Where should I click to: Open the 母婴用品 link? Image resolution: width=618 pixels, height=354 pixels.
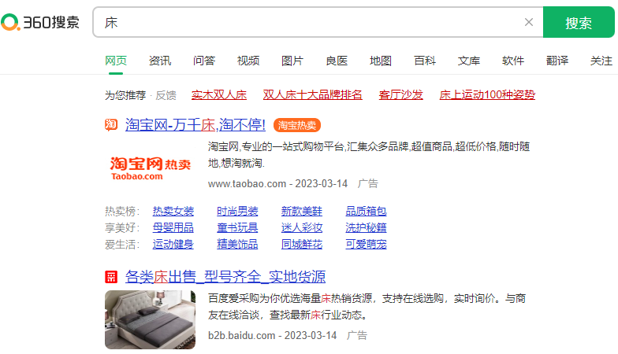pos(173,228)
